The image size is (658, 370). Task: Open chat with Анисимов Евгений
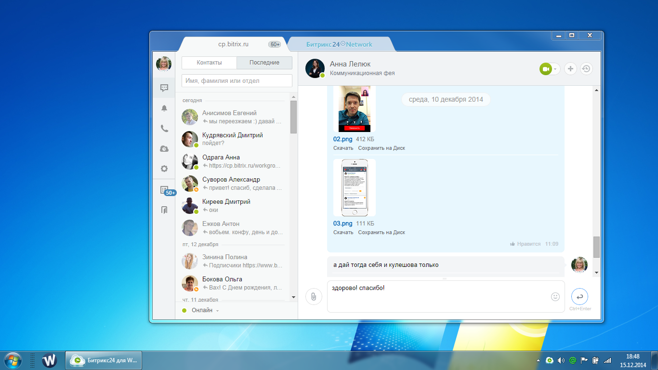coord(233,117)
